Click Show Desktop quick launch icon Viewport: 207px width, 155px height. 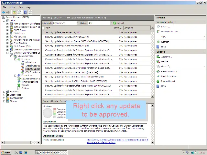tap(21, 152)
